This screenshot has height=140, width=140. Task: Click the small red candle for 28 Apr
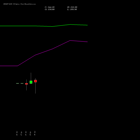[x=27, y=84]
